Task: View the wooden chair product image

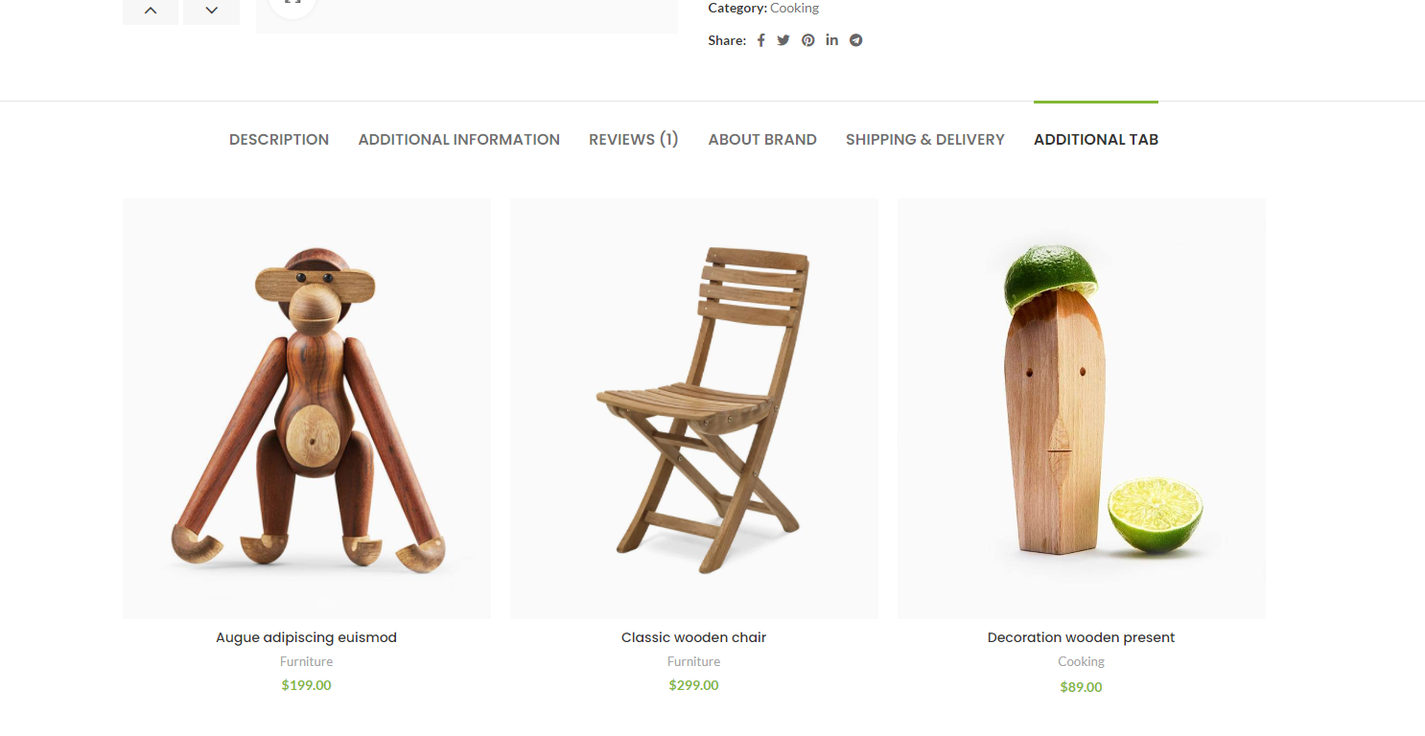Action: [x=694, y=408]
